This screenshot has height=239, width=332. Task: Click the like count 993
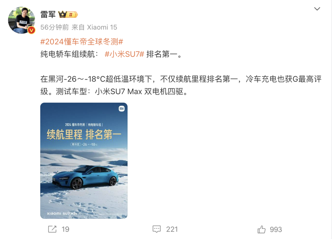(x=276, y=229)
